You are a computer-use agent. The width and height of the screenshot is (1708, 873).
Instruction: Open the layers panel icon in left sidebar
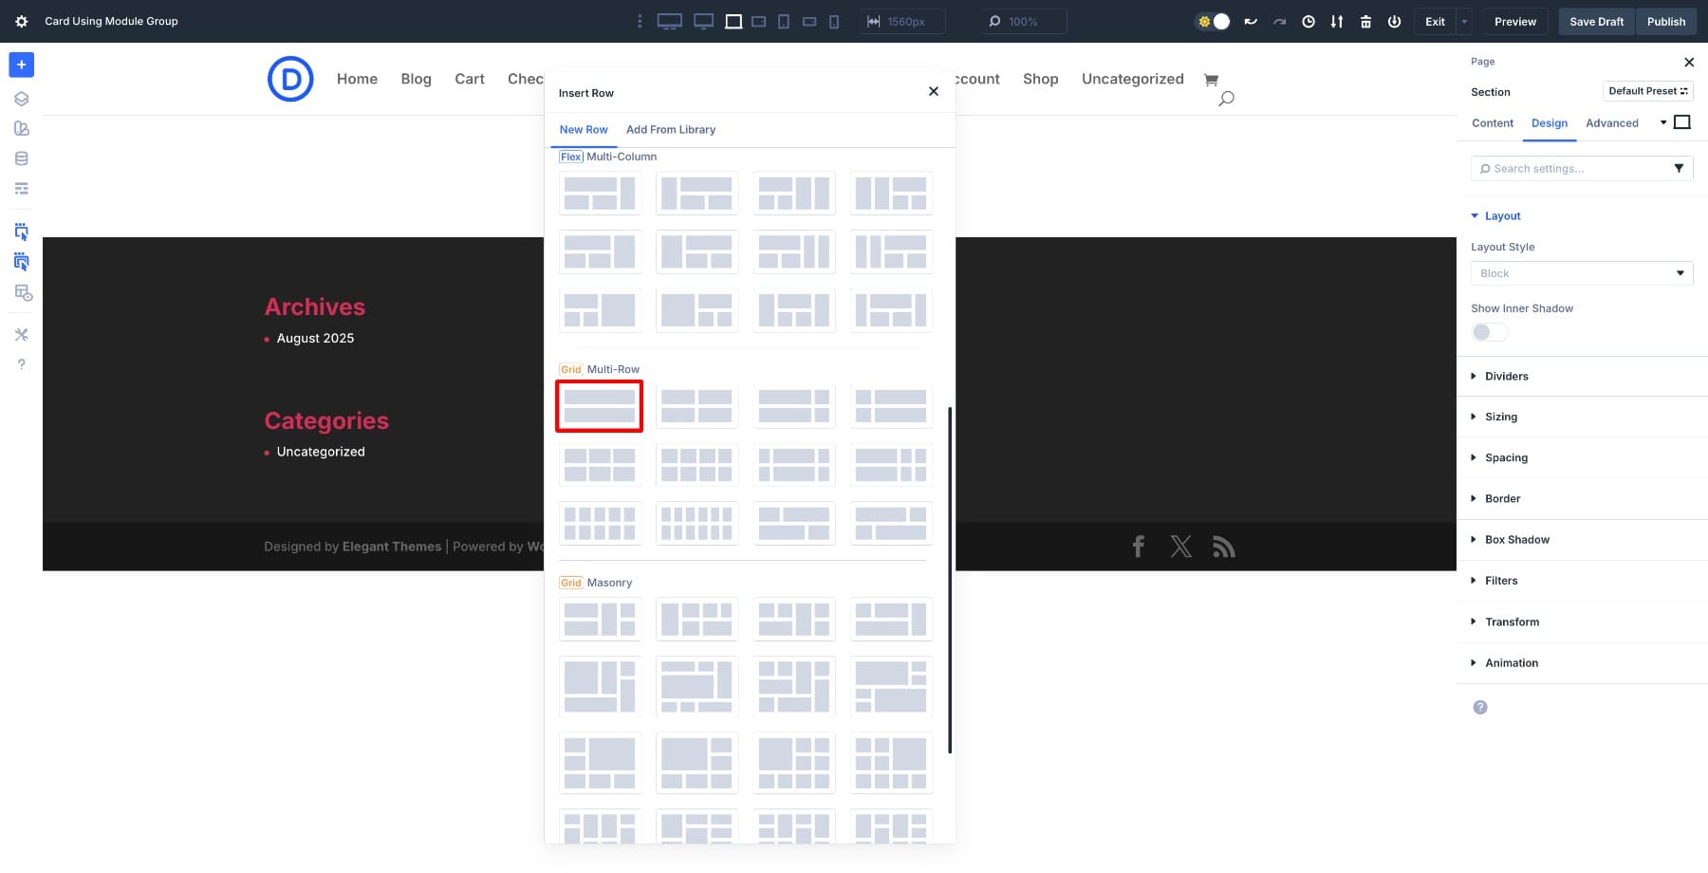(21, 98)
